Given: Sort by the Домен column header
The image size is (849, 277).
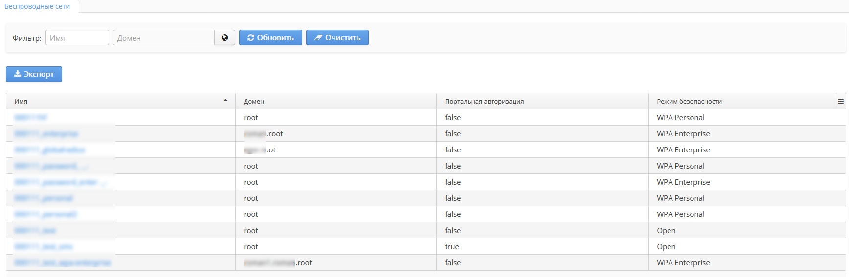Looking at the screenshot, I should coord(254,102).
